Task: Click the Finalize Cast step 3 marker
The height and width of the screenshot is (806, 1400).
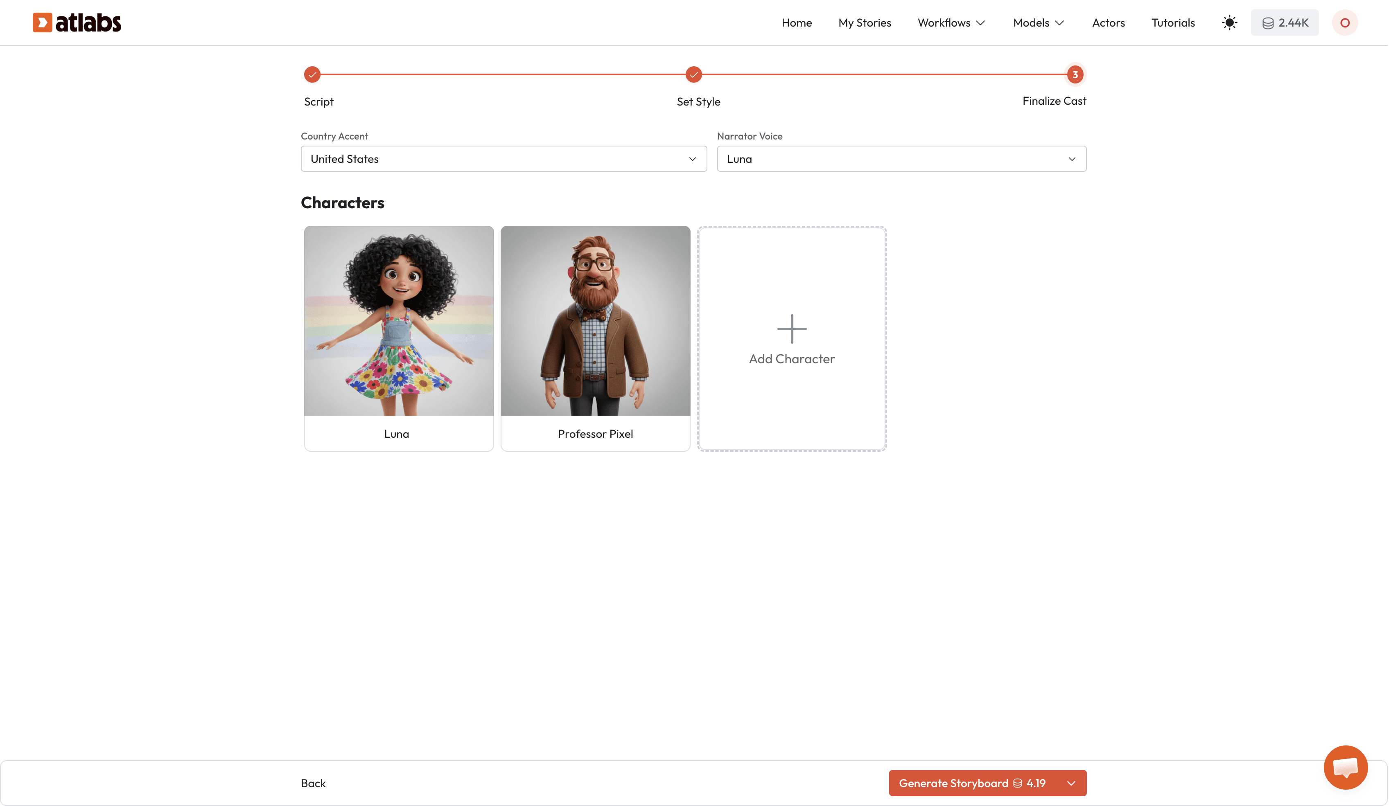Action: 1075,75
